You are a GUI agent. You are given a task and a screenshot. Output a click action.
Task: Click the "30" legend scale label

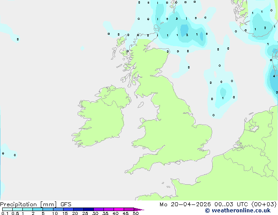[x=95, y=213]
